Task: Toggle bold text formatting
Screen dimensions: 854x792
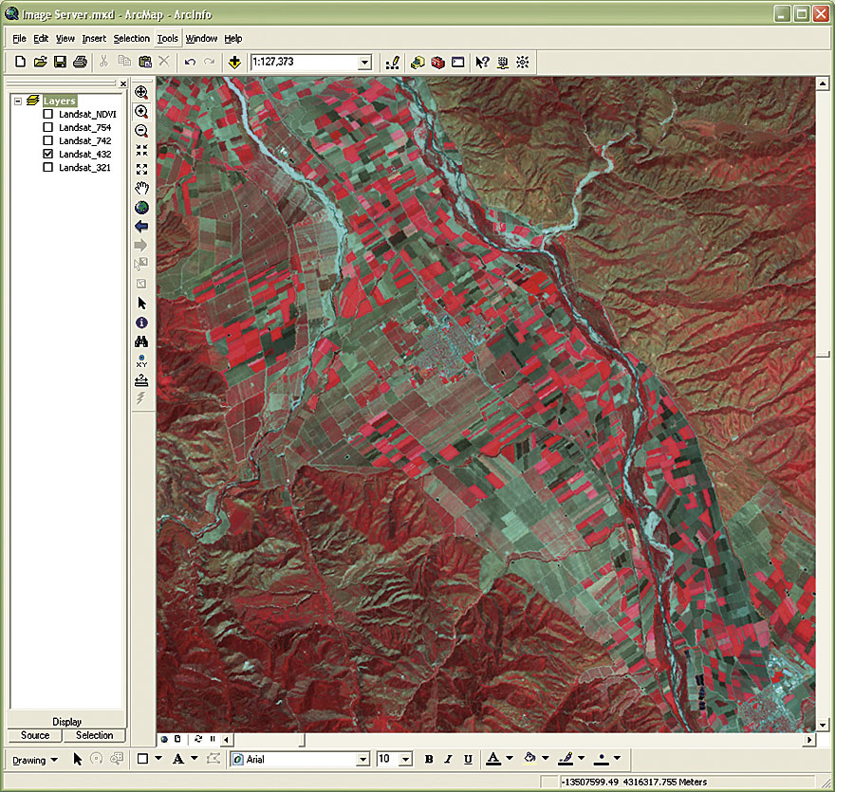Action: 429,760
